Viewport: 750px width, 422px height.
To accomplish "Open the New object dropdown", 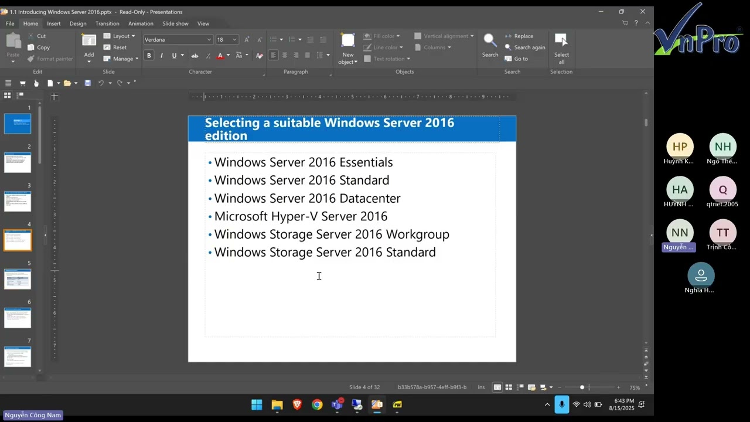I will (x=347, y=49).
